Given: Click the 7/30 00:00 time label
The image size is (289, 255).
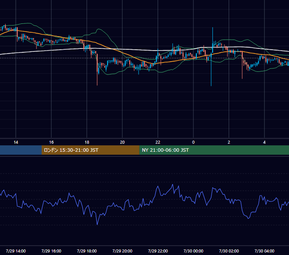Looking at the screenshot, I should [x=193, y=251].
